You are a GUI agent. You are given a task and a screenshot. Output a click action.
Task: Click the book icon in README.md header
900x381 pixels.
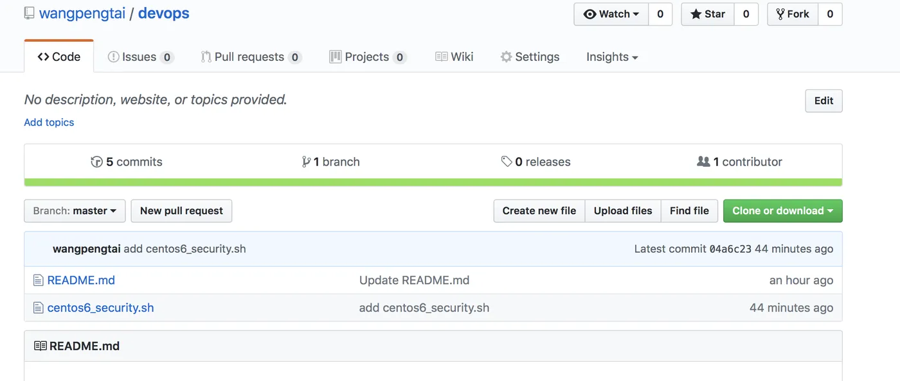pyautogui.click(x=40, y=346)
